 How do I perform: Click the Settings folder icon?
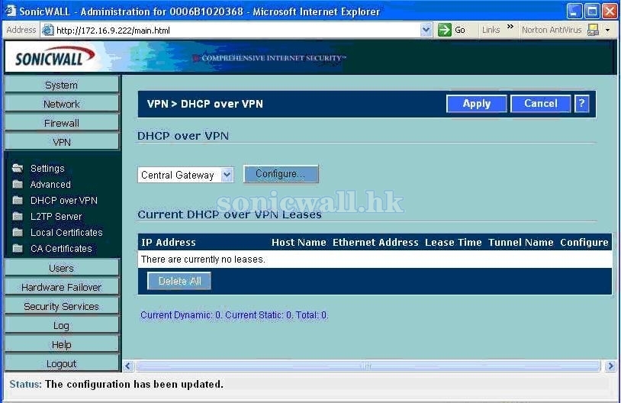(x=18, y=168)
